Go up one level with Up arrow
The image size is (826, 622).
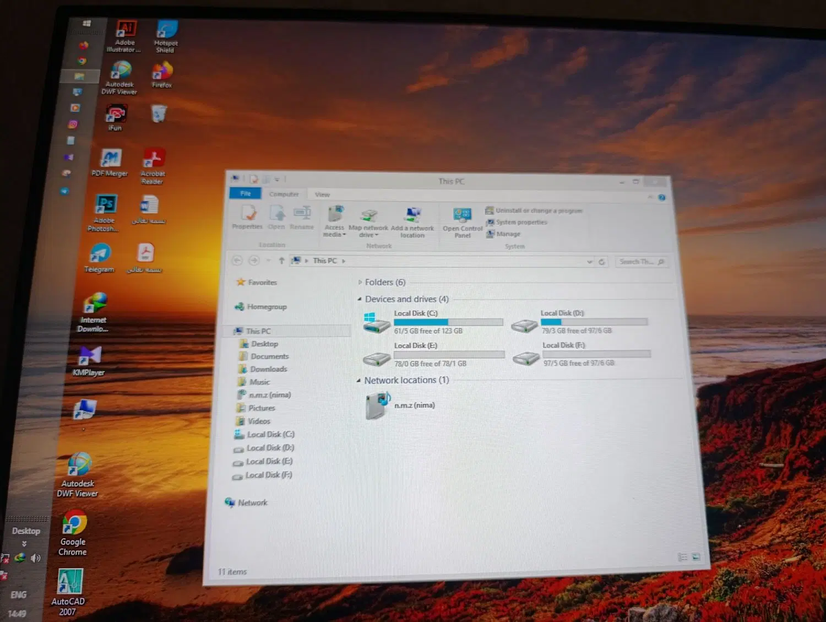tap(281, 261)
